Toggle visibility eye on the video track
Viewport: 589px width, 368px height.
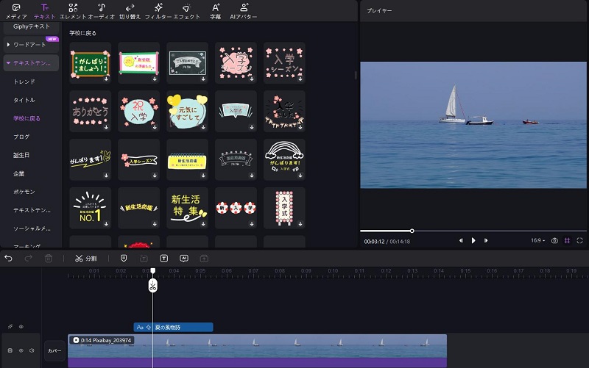[x=20, y=350]
